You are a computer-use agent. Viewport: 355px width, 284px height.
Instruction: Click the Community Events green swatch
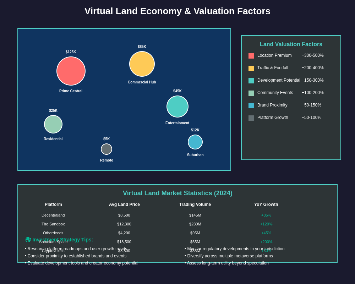pos(251,93)
